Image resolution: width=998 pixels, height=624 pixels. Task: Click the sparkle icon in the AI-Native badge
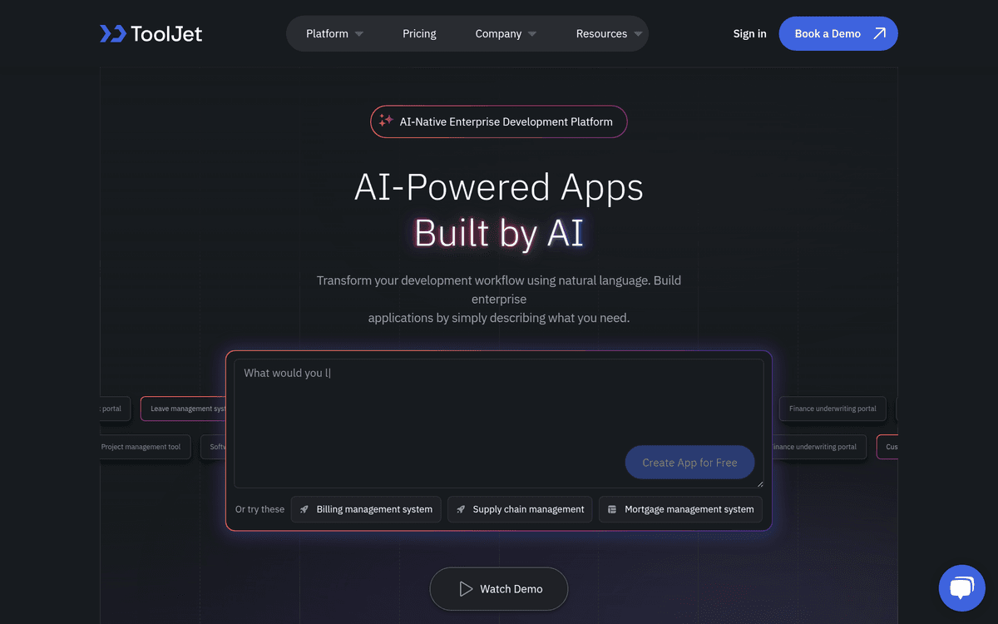click(x=386, y=121)
